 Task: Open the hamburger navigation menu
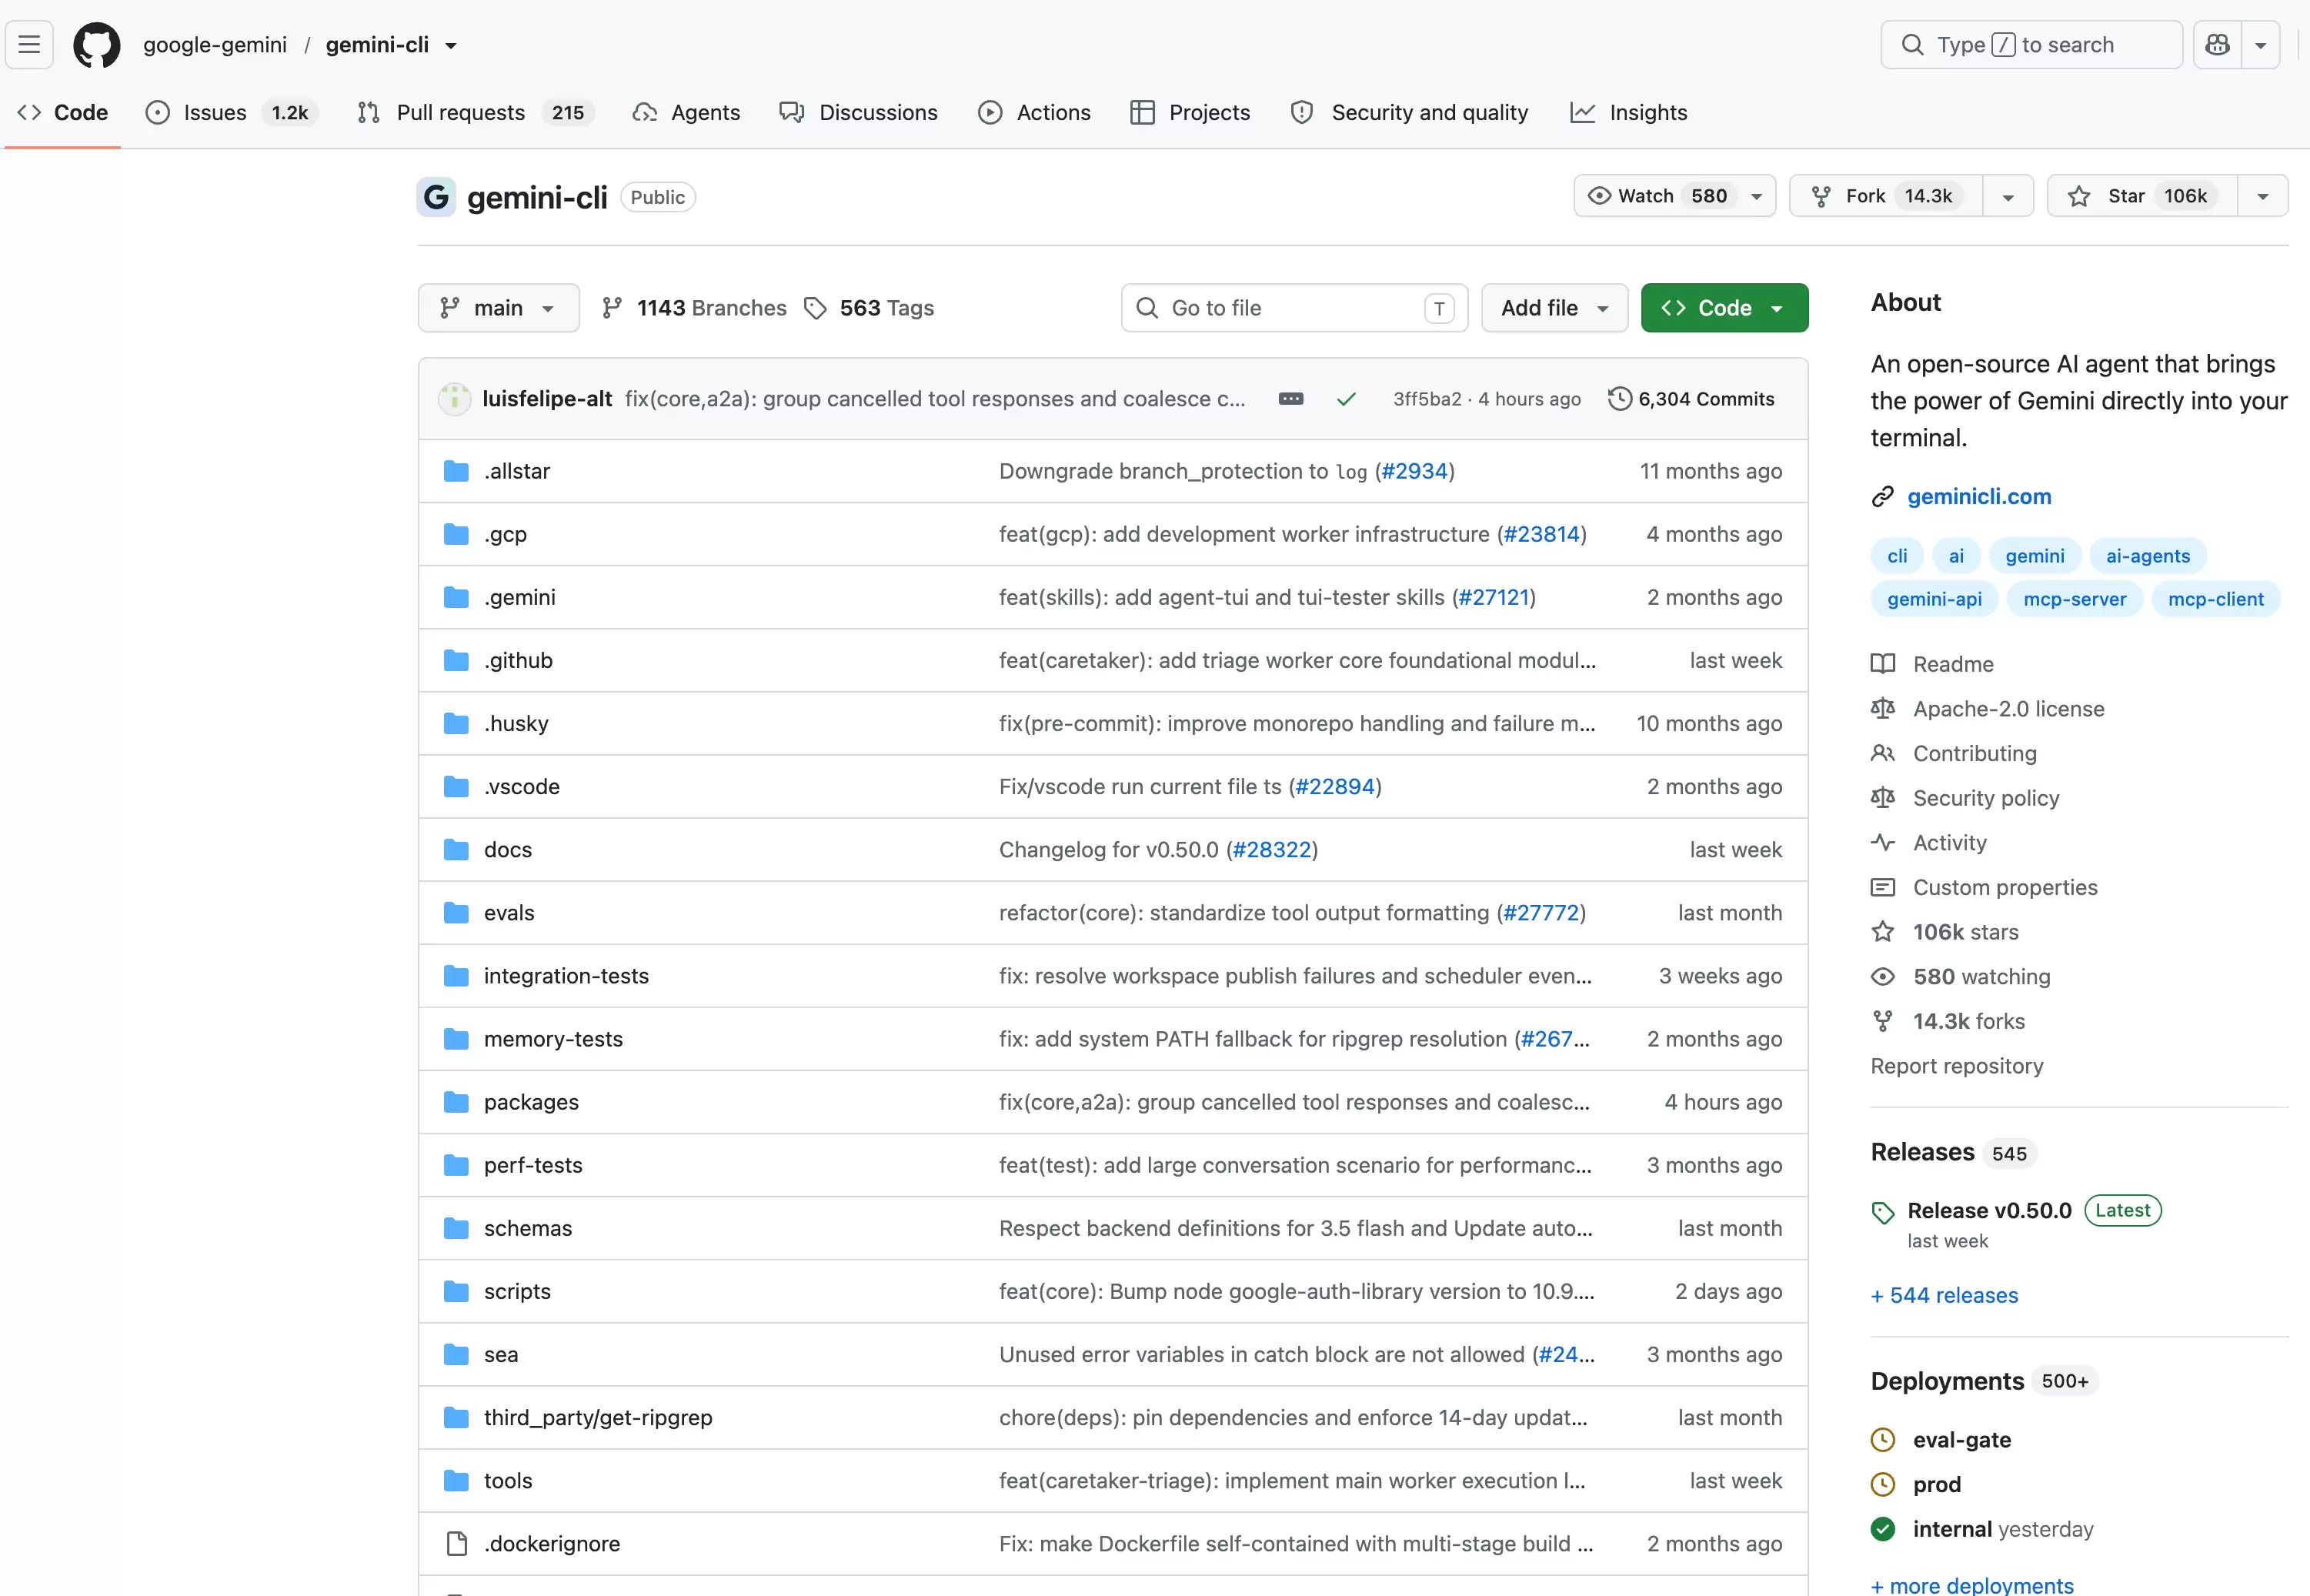29,45
